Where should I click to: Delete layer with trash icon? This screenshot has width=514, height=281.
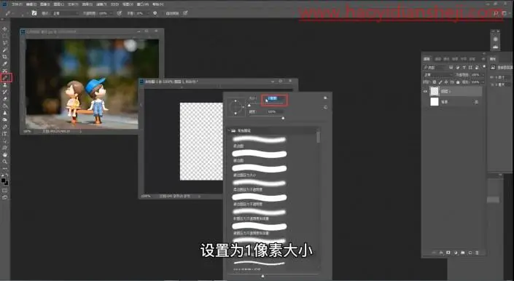[x=477, y=253]
